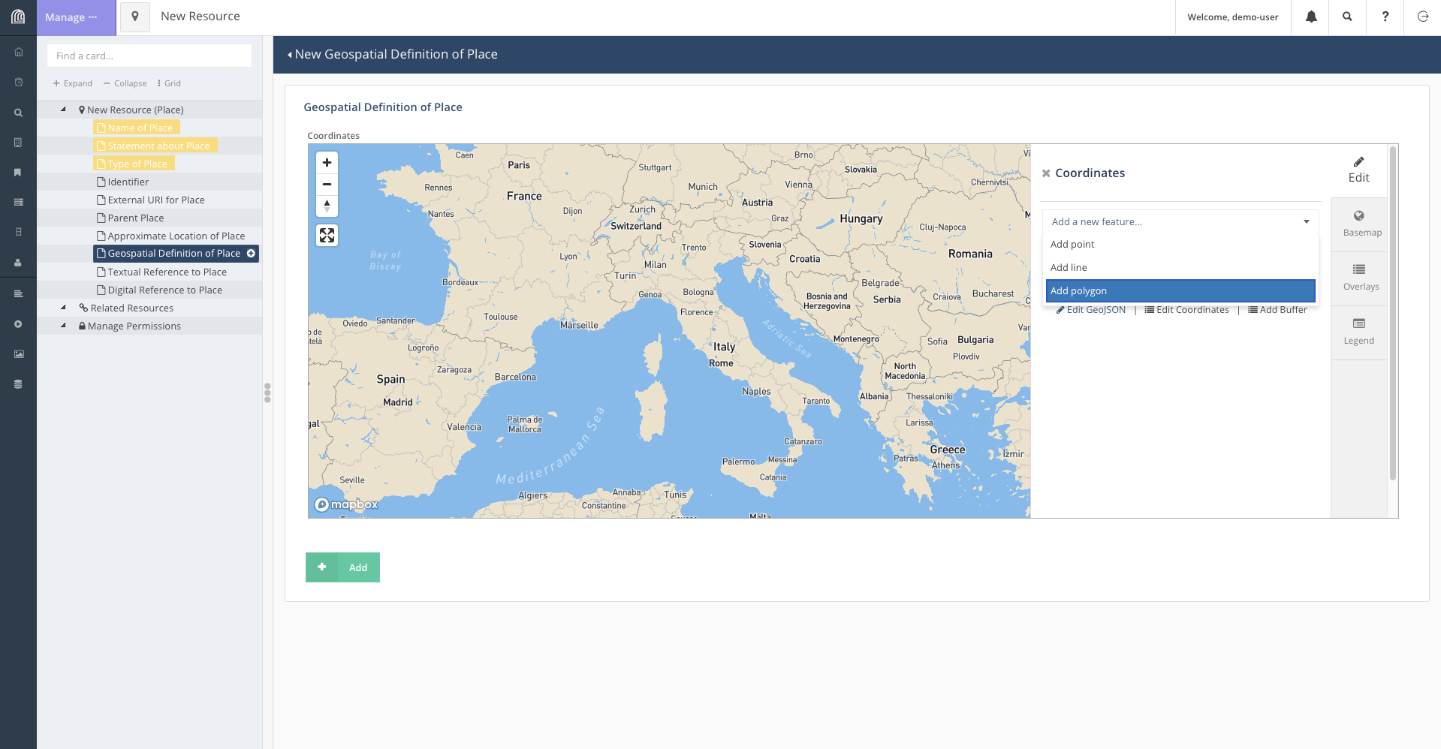Open the notifications bell icon
This screenshot has width=1441, height=749.
(1310, 17)
